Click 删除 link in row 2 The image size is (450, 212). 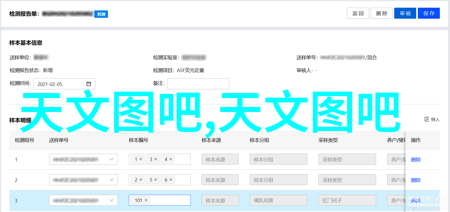(x=416, y=180)
